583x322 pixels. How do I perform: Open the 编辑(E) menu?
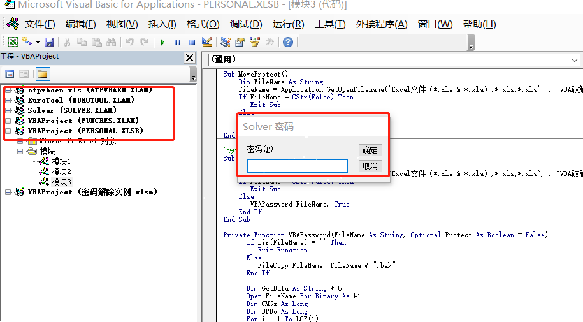click(80, 25)
